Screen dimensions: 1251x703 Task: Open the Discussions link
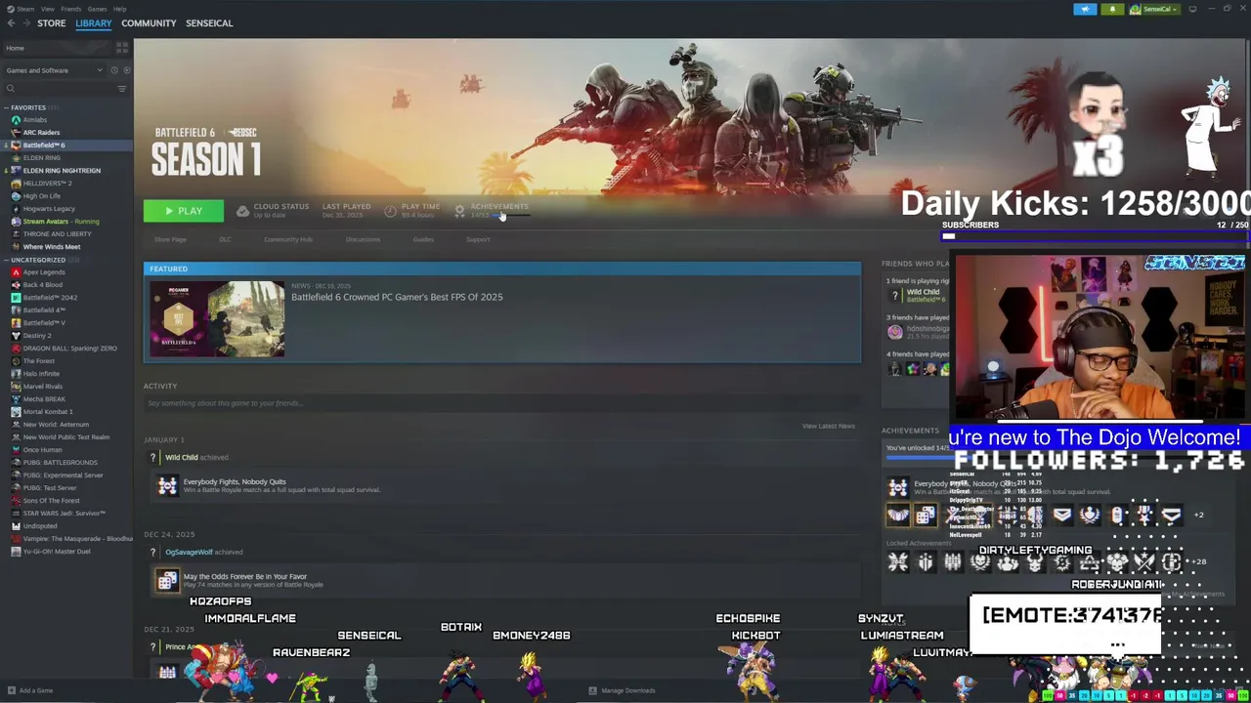click(363, 239)
